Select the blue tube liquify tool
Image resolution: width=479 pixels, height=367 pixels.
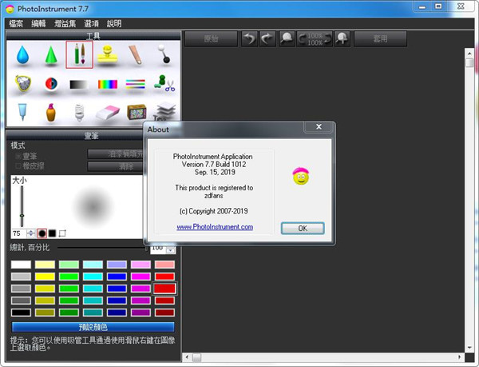(22, 112)
